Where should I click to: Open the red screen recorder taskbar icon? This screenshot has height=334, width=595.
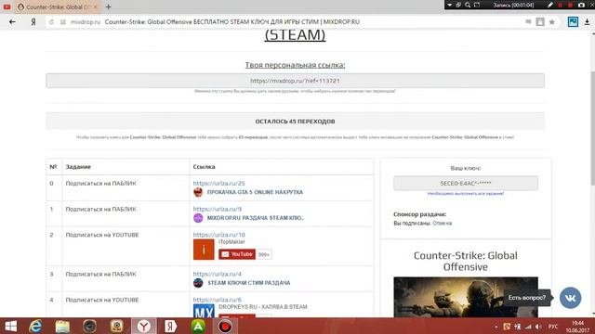click(225, 326)
